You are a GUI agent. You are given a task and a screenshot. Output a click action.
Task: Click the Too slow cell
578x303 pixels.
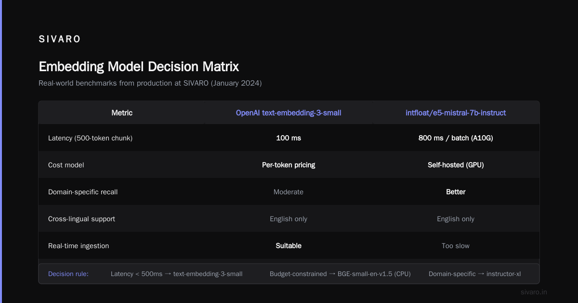[x=456, y=246]
